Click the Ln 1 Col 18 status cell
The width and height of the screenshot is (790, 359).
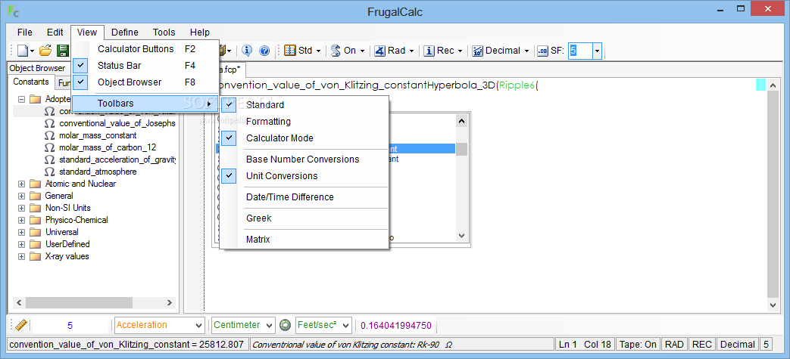(585, 345)
